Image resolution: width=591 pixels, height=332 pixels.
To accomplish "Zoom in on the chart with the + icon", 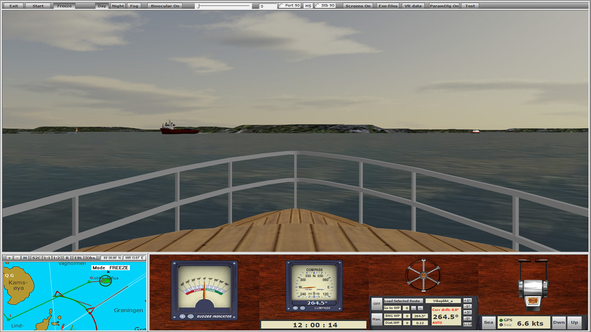I will 9,258.
